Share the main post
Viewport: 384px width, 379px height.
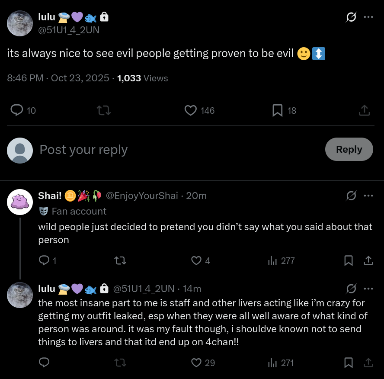click(x=364, y=111)
